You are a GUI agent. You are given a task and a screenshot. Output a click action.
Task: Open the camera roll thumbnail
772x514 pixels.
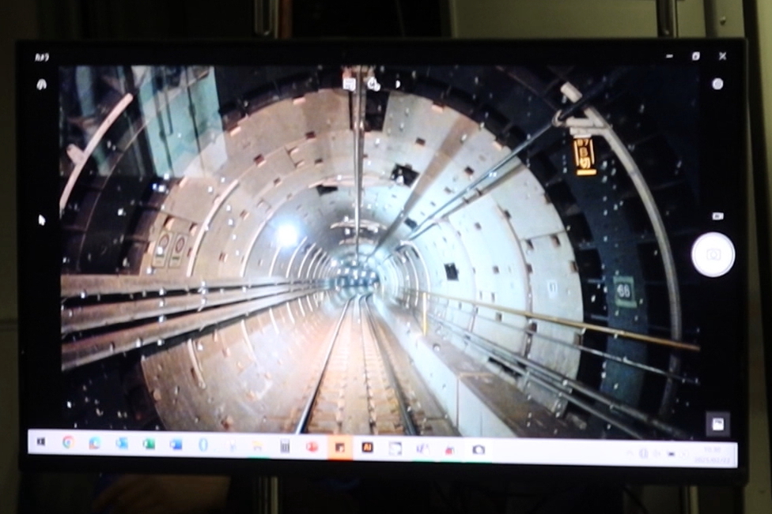click(x=717, y=424)
